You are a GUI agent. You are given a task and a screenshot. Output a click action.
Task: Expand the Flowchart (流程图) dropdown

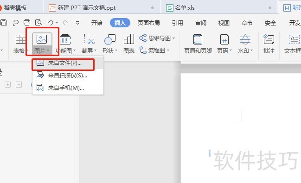pos(168,50)
